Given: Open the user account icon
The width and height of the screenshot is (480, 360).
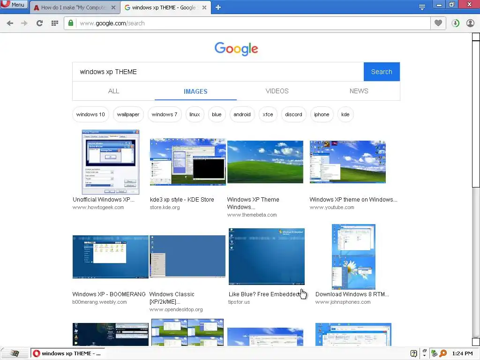Looking at the screenshot, I should pos(470,23).
